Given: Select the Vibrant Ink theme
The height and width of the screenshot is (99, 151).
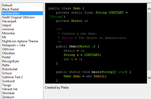Looking at the screenshot, I should [x=22, y=89].
